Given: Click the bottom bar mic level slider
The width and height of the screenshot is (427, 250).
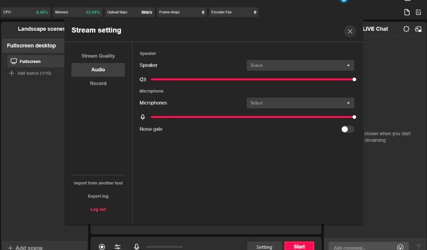Looking at the screenshot, I should 164,247.
